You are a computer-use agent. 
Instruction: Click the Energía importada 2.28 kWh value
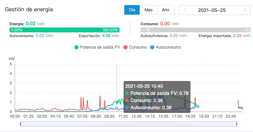pos(242,36)
